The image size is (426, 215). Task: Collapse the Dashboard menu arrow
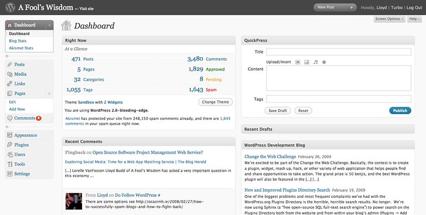[x=50, y=25]
